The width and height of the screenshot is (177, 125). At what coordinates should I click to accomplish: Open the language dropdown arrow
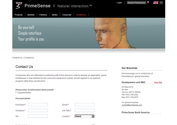coord(161,3)
